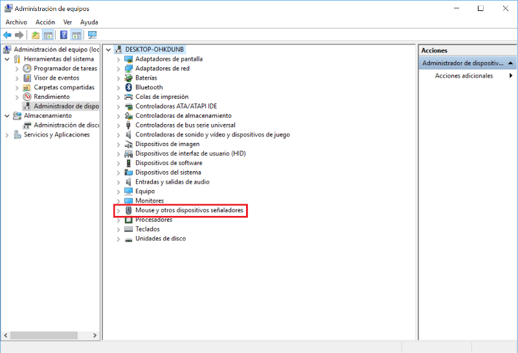Click the blue Help question mark icon

(63, 35)
